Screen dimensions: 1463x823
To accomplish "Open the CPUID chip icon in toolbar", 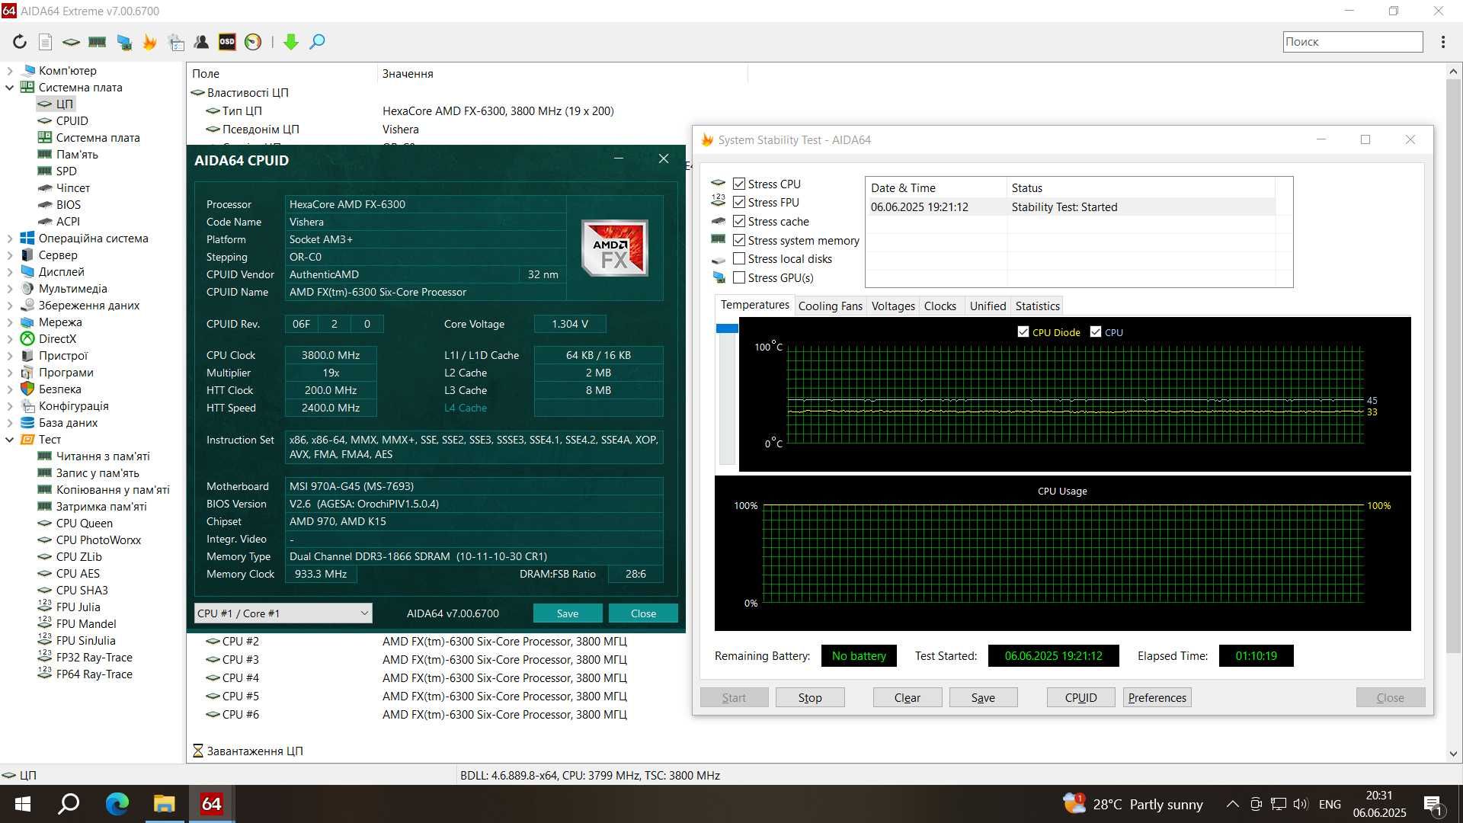I will click(x=71, y=42).
